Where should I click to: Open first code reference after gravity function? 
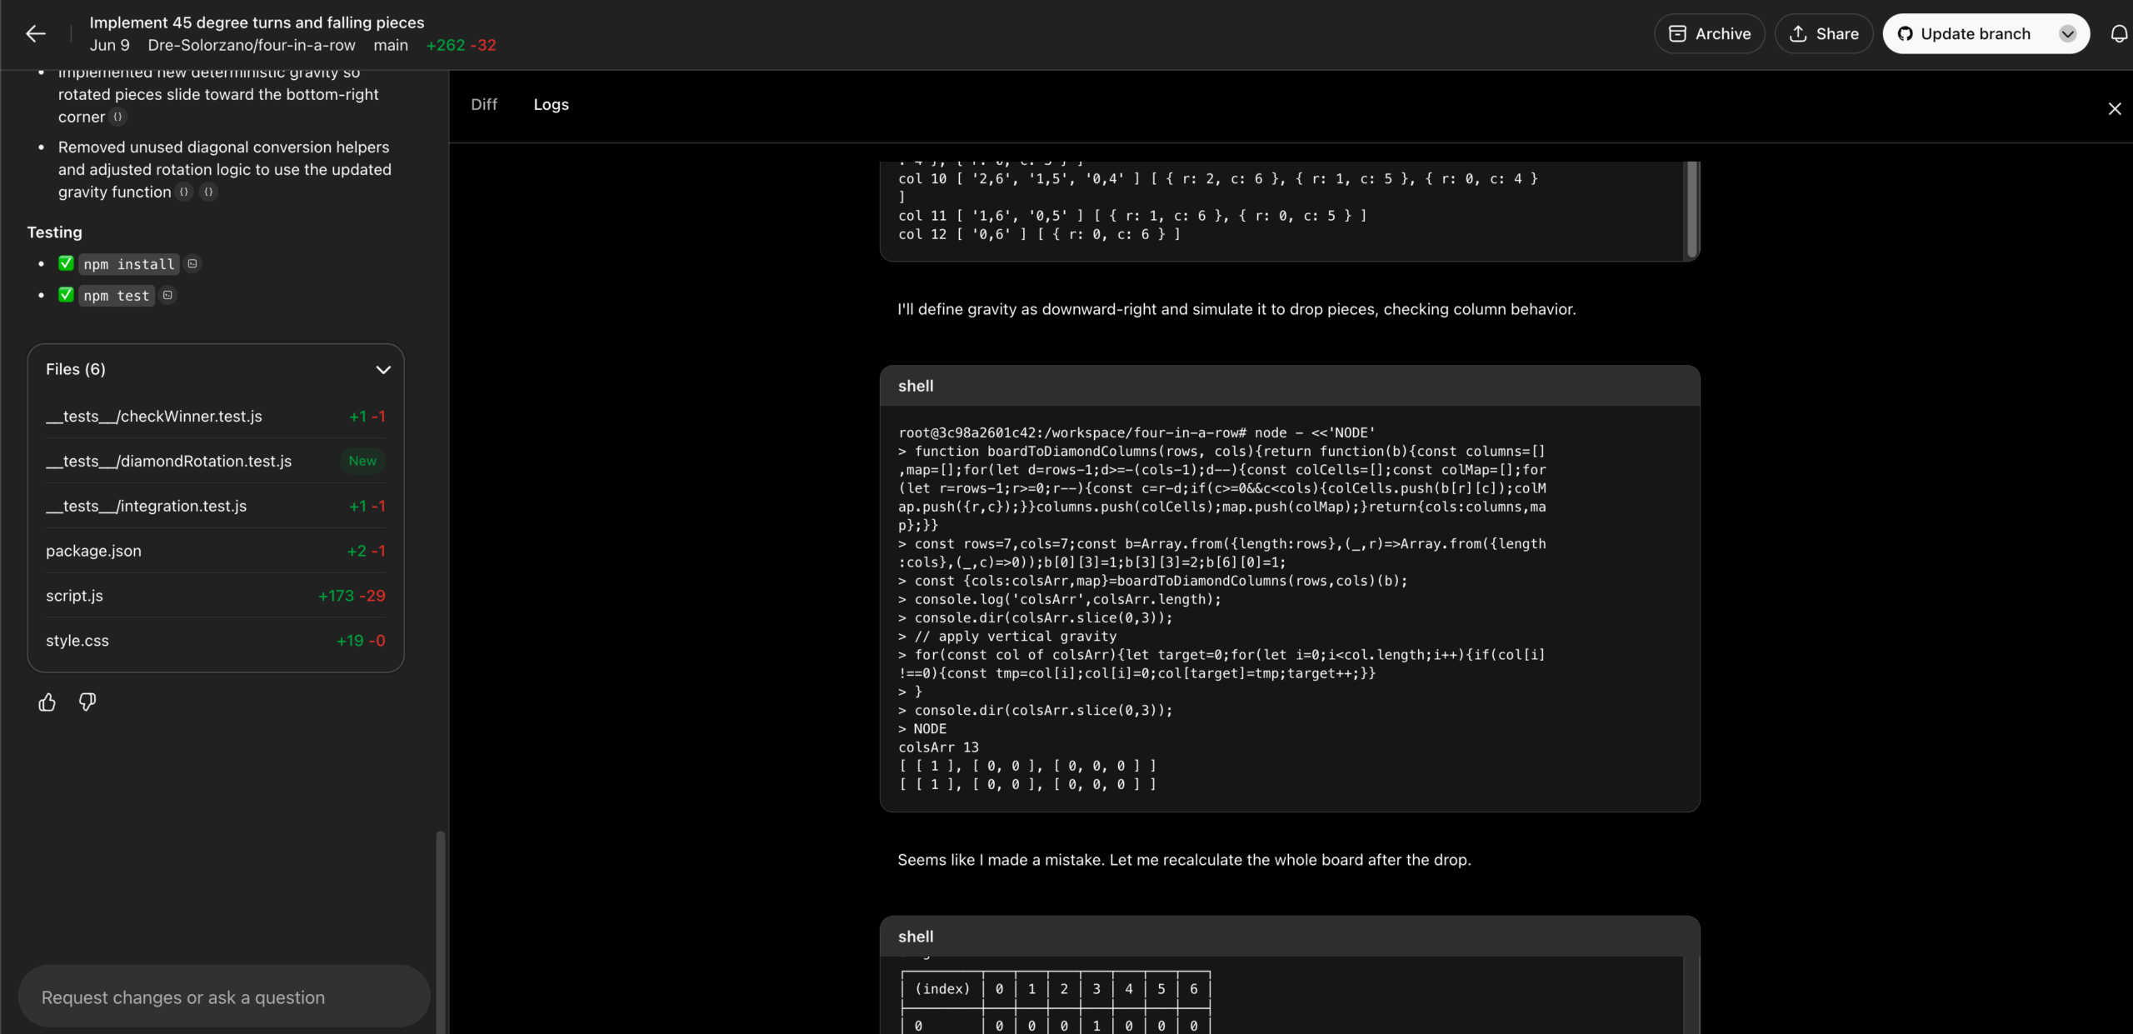(184, 192)
